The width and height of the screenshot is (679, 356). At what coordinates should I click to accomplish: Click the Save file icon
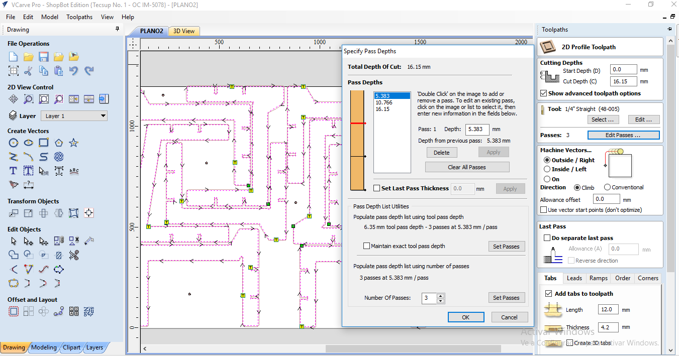click(44, 57)
